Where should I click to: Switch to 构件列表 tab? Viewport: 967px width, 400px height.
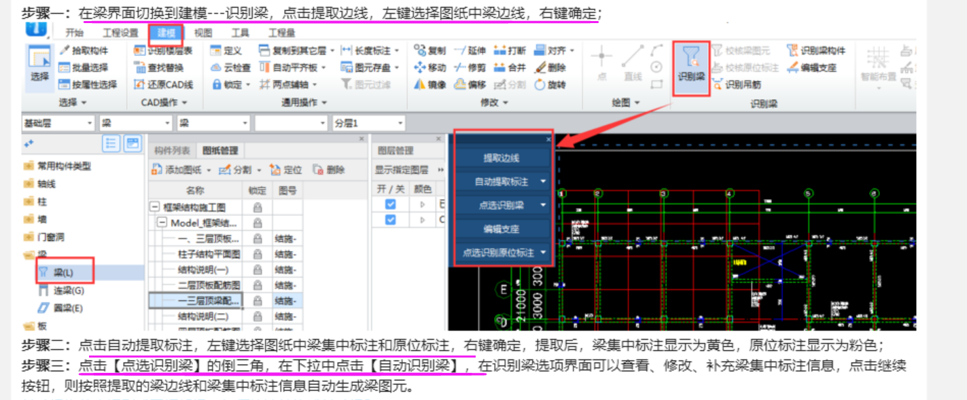coord(172,151)
